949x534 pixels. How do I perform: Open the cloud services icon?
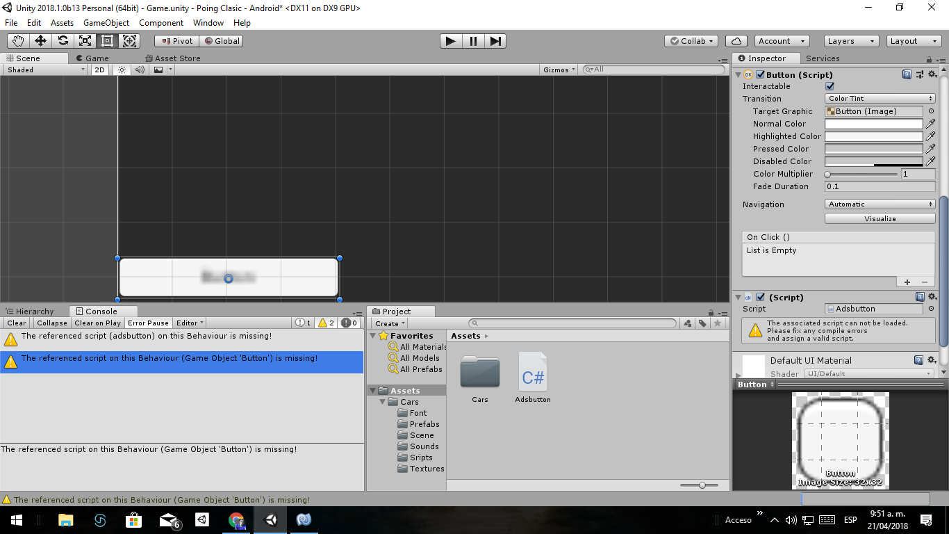[x=736, y=41]
